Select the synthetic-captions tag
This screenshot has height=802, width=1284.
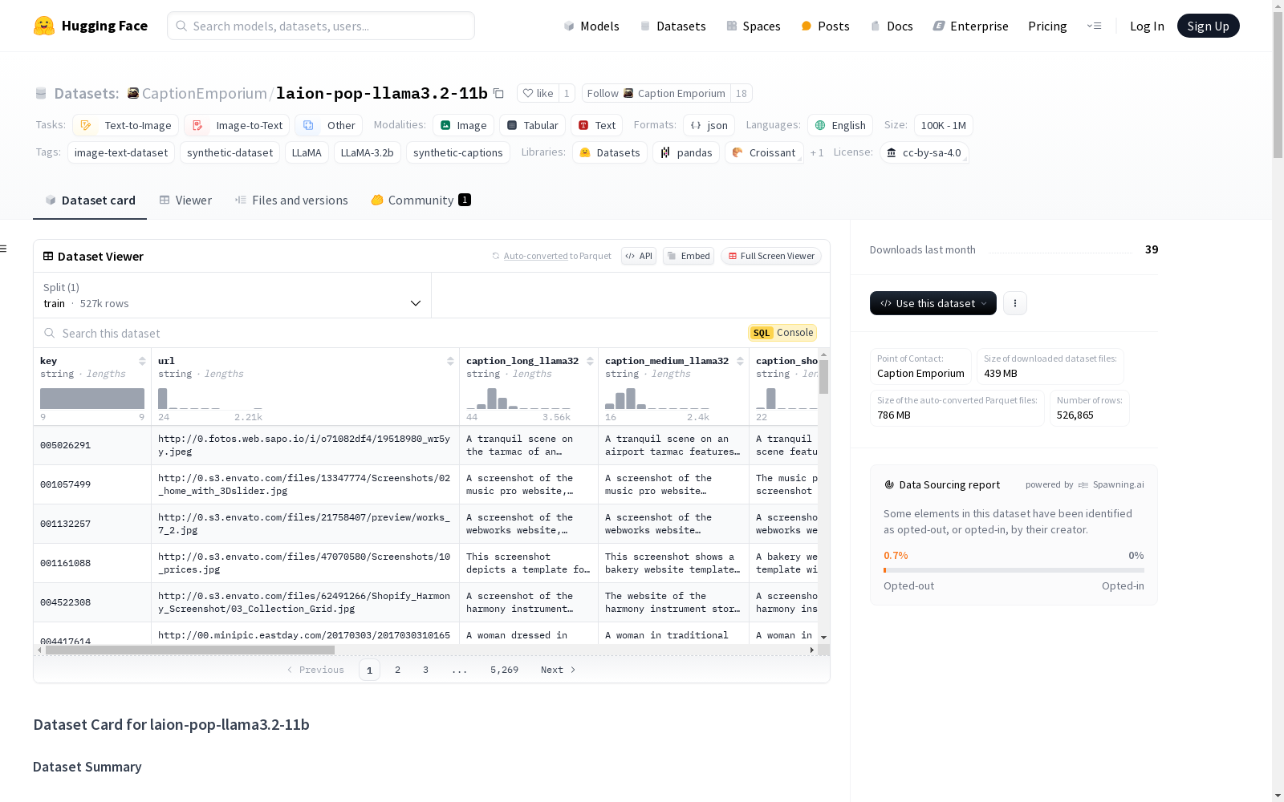click(x=458, y=152)
